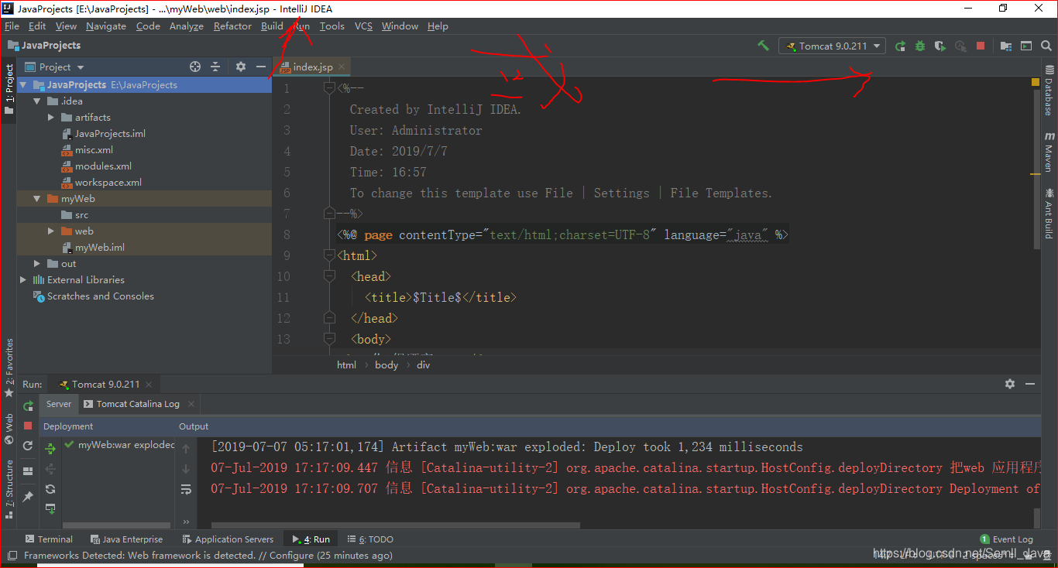1058x568 pixels.
Task: Open the Terminal tool window button
Action: [x=49, y=539]
